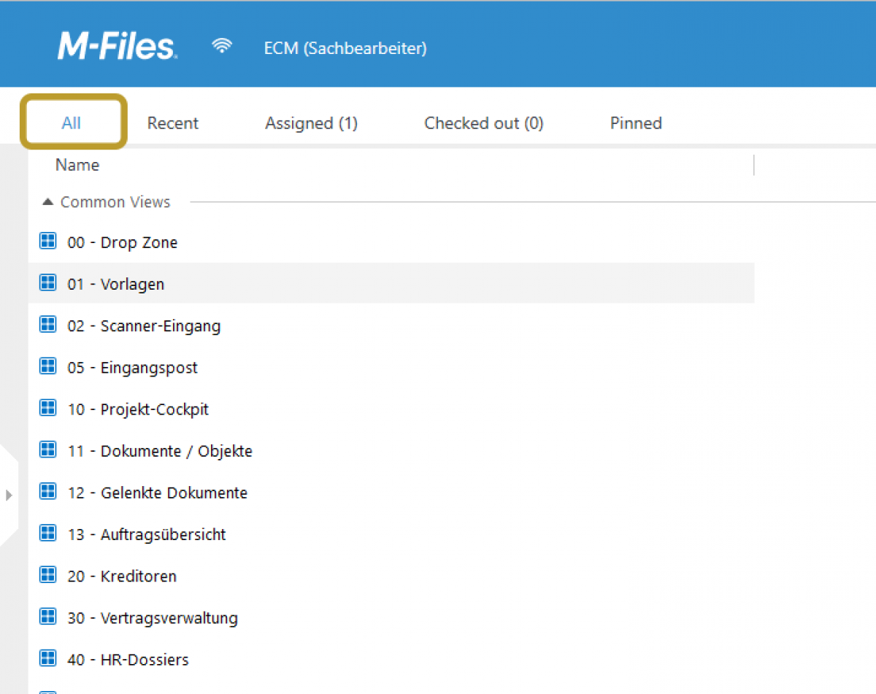Screen dimensions: 876x694
Task: Sort by the Name column header
Action: tap(77, 165)
